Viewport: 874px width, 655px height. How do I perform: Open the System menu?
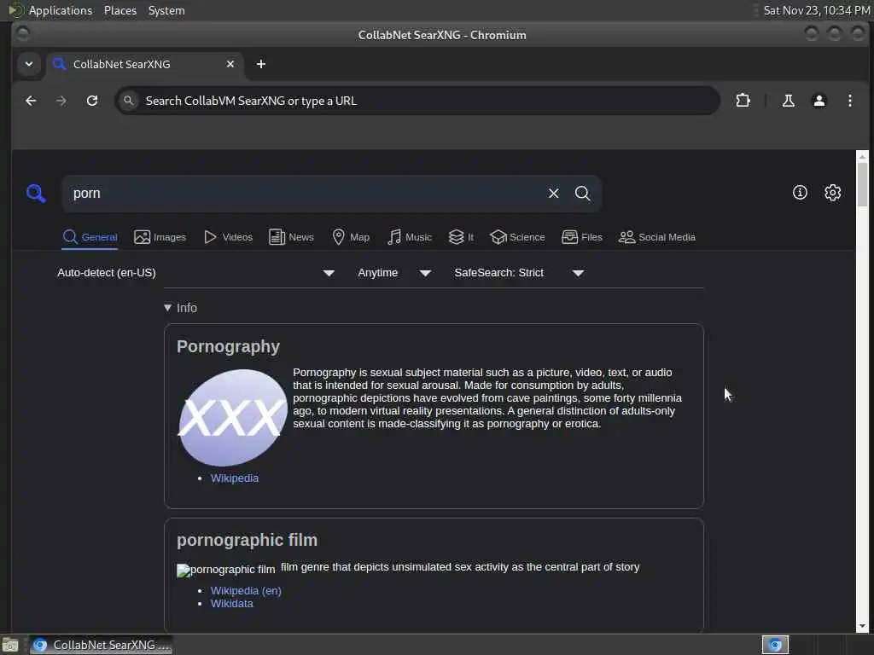pyautogui.click(x=166, y=10)
